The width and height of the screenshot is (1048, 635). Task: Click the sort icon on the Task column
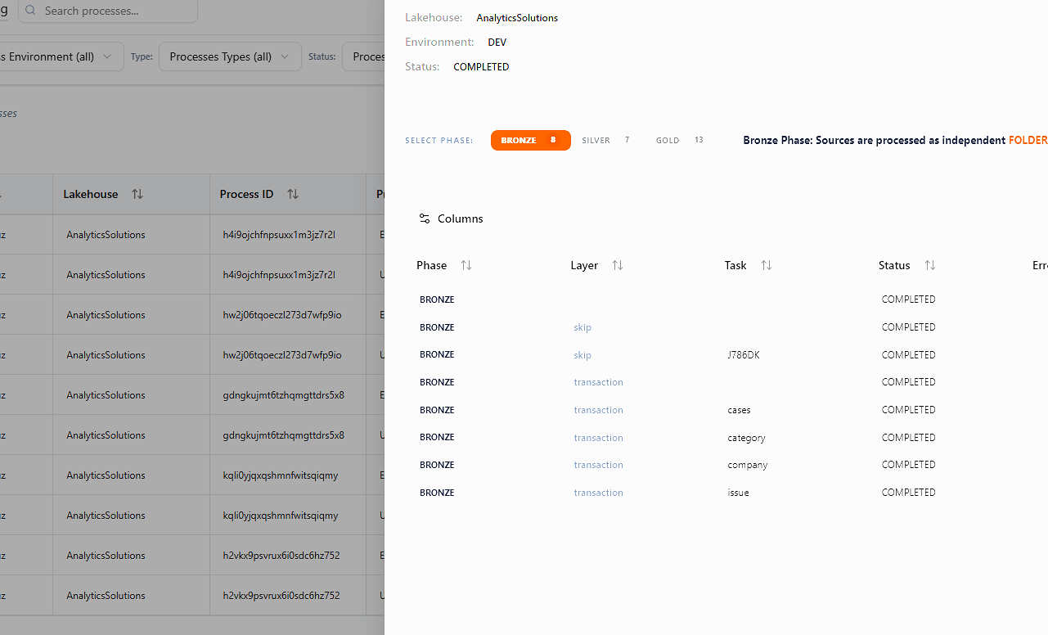coord(766,264)
